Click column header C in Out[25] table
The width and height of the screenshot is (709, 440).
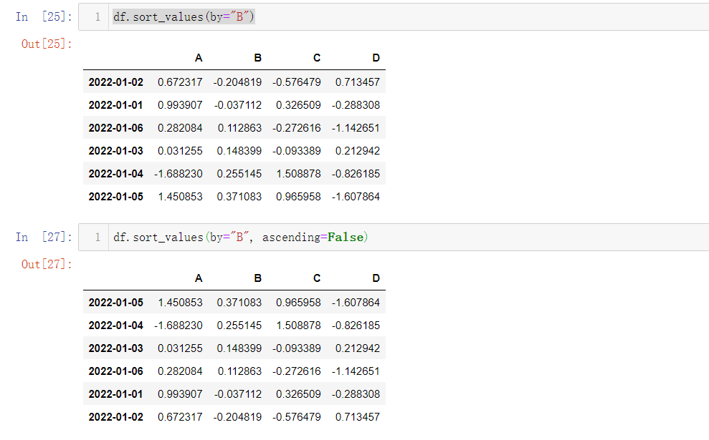(x=317, y=58)
